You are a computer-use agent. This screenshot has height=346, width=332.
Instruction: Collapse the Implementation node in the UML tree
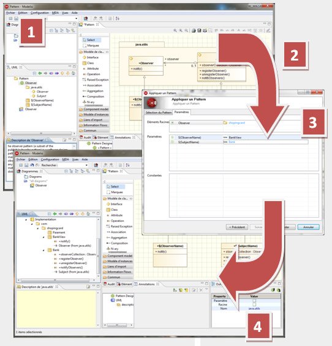pos(26,219)
